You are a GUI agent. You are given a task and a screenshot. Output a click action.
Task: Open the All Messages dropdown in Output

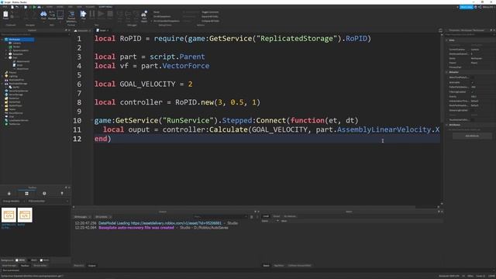tap(82, 217)
